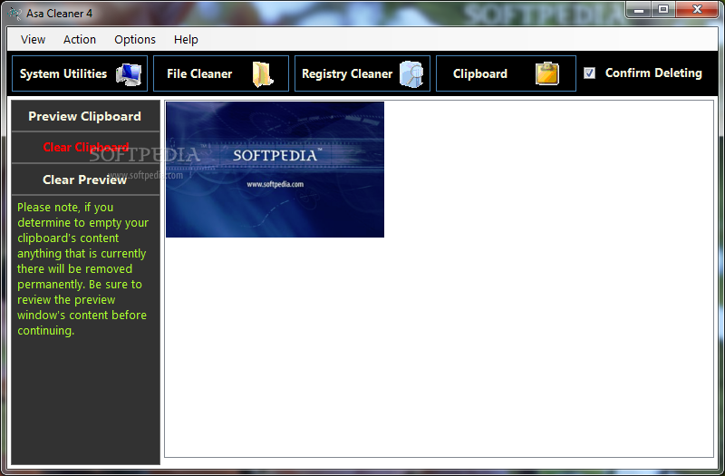Click the Preview Clipboard button
Image resolution: width=725 pixels, height=476 pixels.
pyautogui.click(x=85, y=116)
